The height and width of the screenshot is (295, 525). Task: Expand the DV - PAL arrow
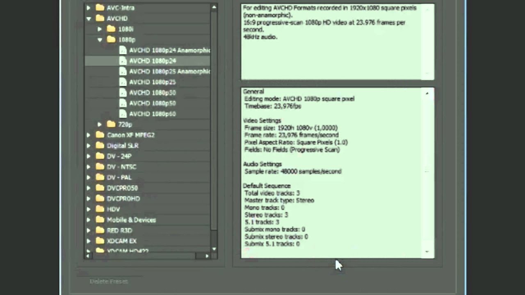click(89, 177)
